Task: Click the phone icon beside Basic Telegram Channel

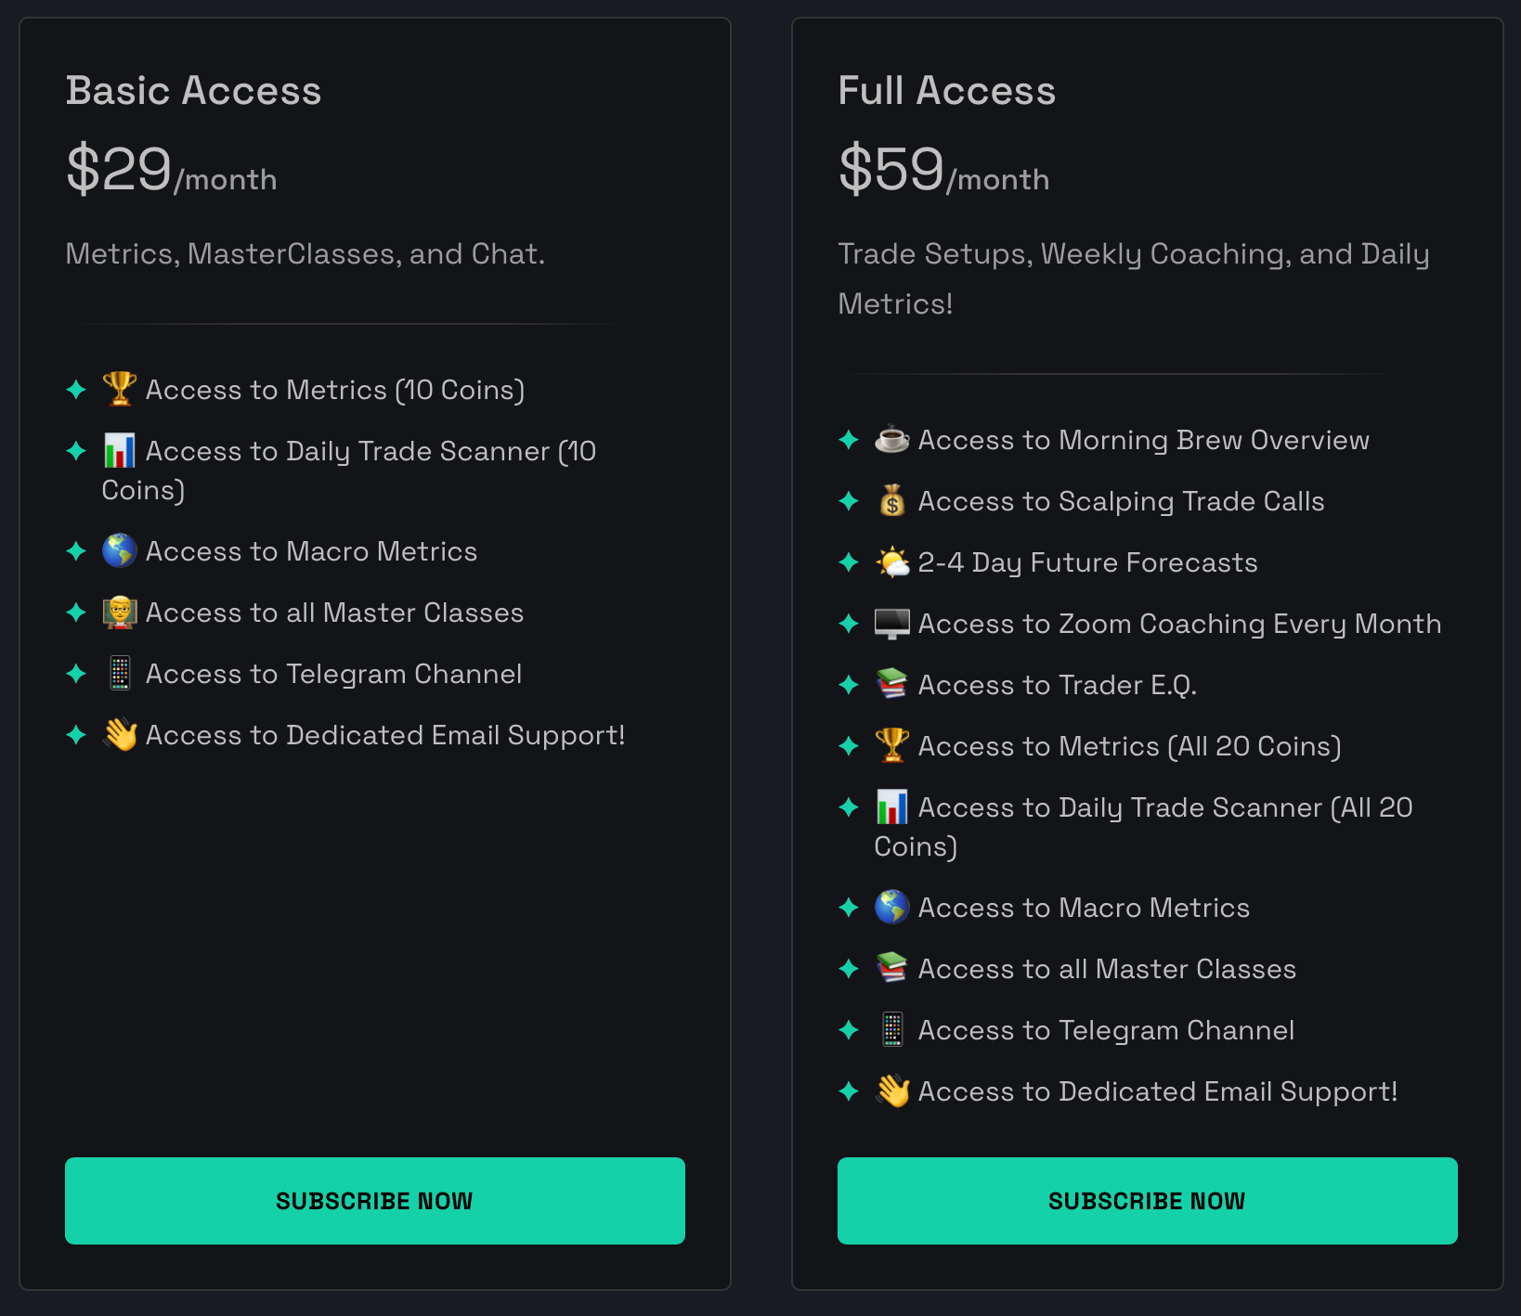Action: (x=120, y=674)
